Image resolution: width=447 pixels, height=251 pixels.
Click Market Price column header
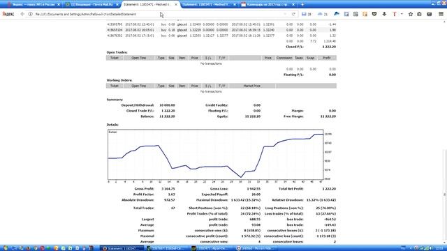251,86
